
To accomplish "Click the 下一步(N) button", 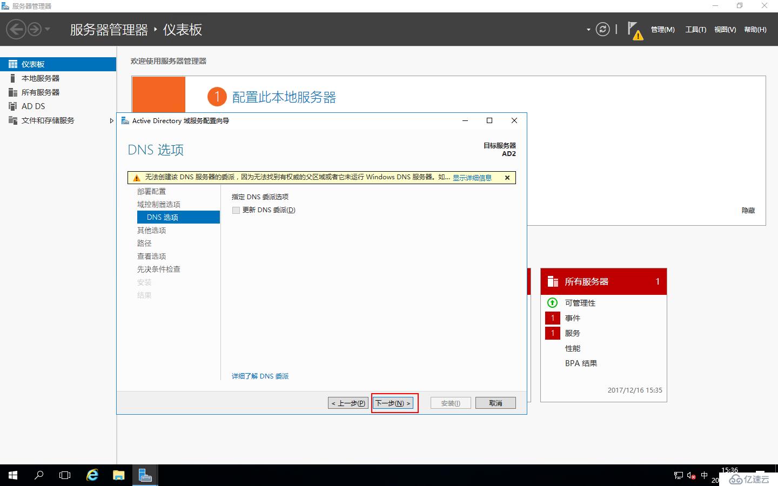I will point(393,403).
